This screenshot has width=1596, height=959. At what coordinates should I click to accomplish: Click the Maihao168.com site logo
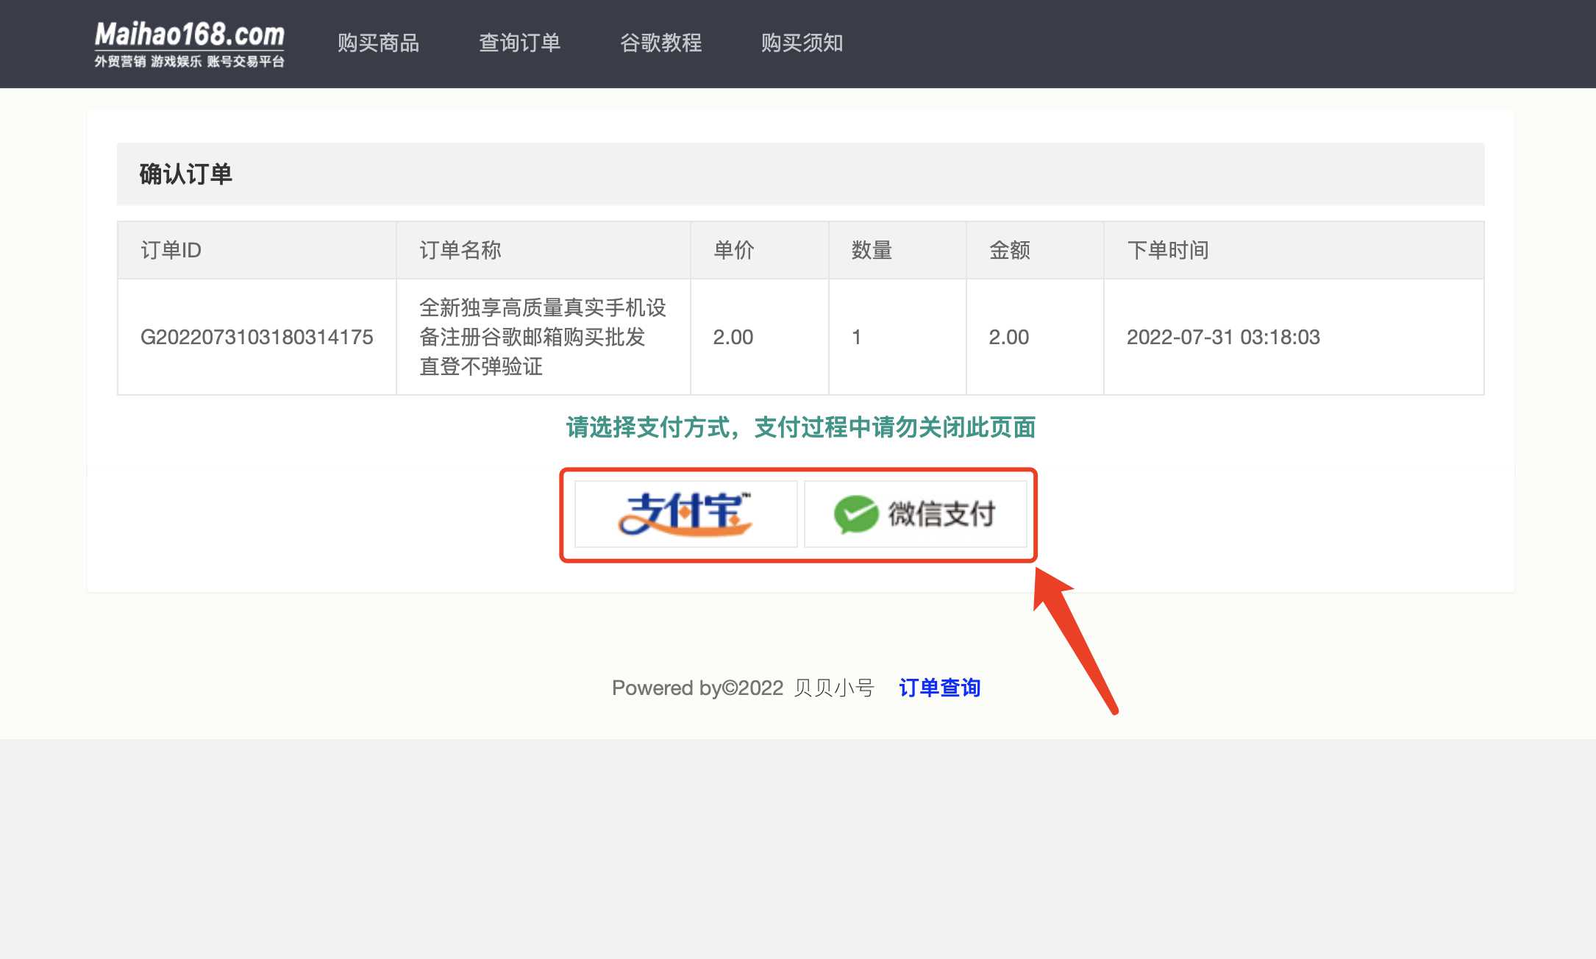tap(190, 33)
